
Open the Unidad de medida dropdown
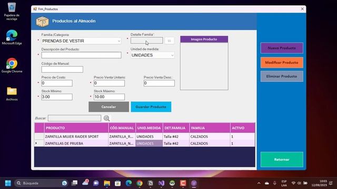tap(152, 55)
